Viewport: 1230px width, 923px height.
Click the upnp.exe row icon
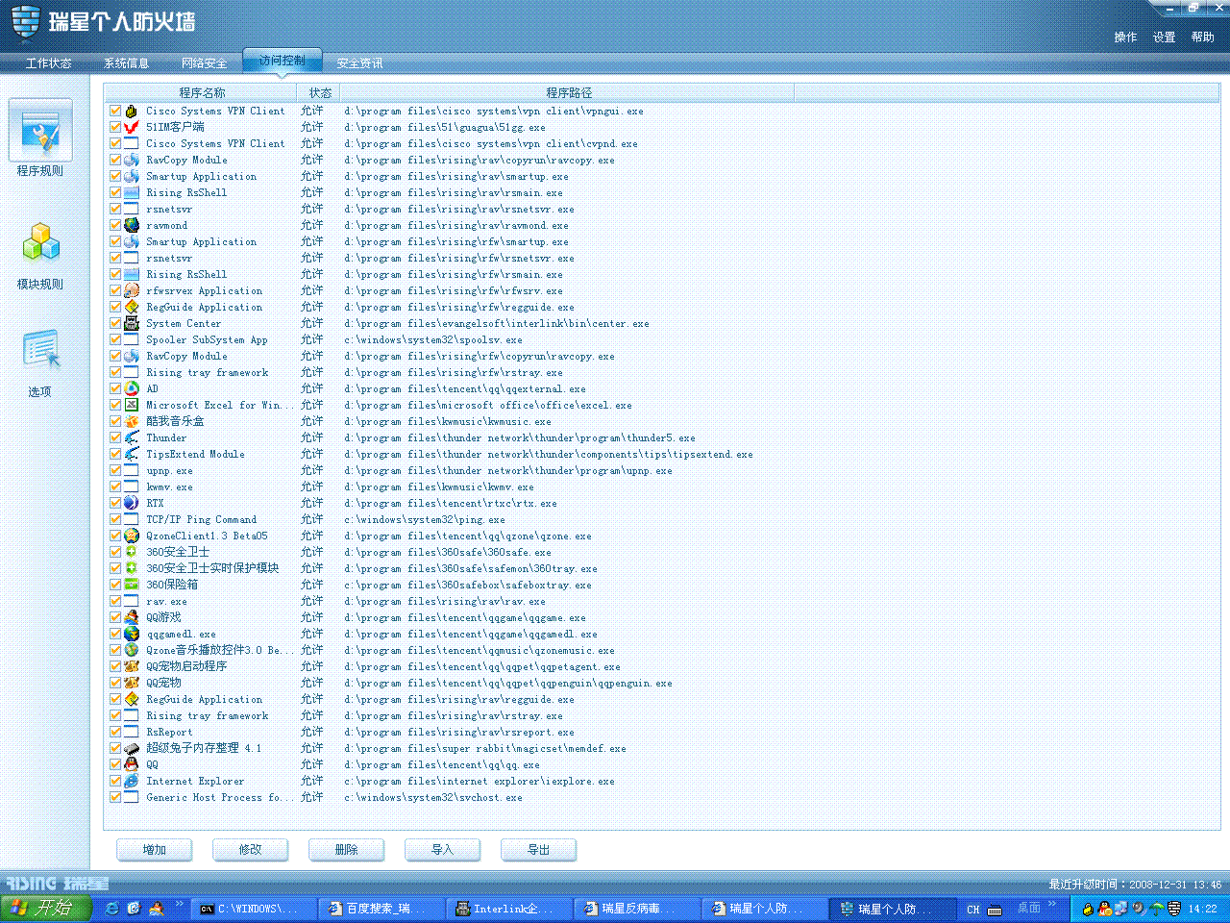pos(132,470)
